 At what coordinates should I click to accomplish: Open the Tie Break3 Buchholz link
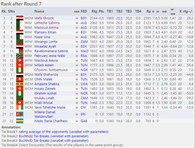point(53,141)
